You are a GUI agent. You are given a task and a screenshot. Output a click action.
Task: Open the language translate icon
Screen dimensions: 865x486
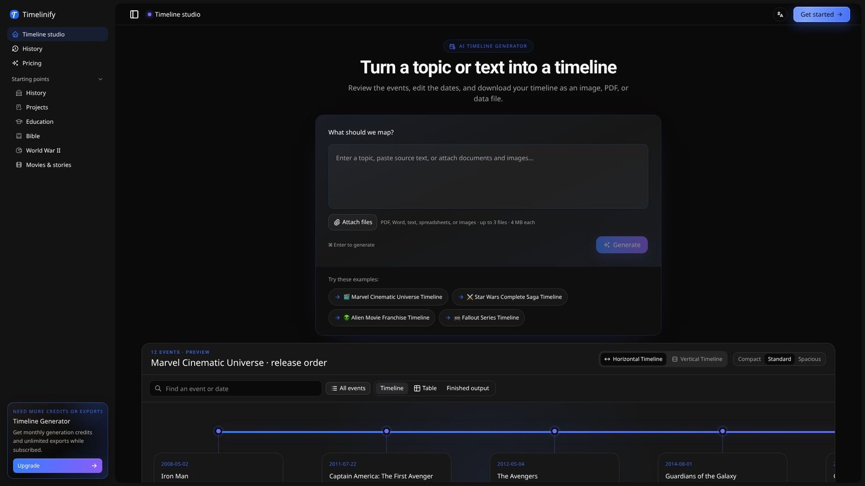[x=780, y=15]
